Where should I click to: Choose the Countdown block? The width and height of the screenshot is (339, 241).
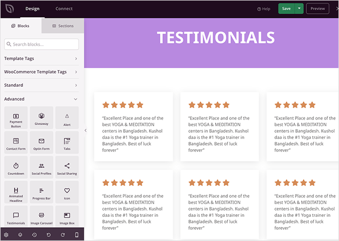pyautogui.click(x=16, y=168)
